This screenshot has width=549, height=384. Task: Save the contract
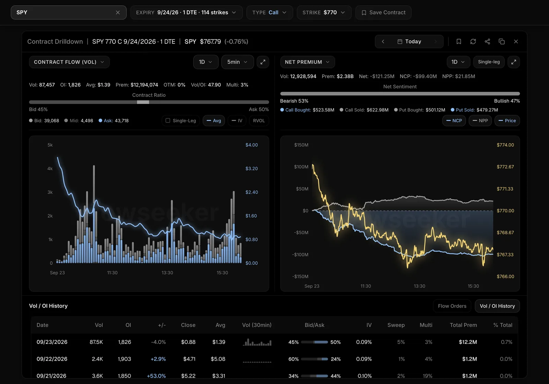[383, 12]
